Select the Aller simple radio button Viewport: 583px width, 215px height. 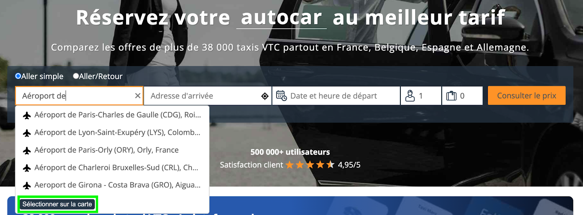click(18, 76)
